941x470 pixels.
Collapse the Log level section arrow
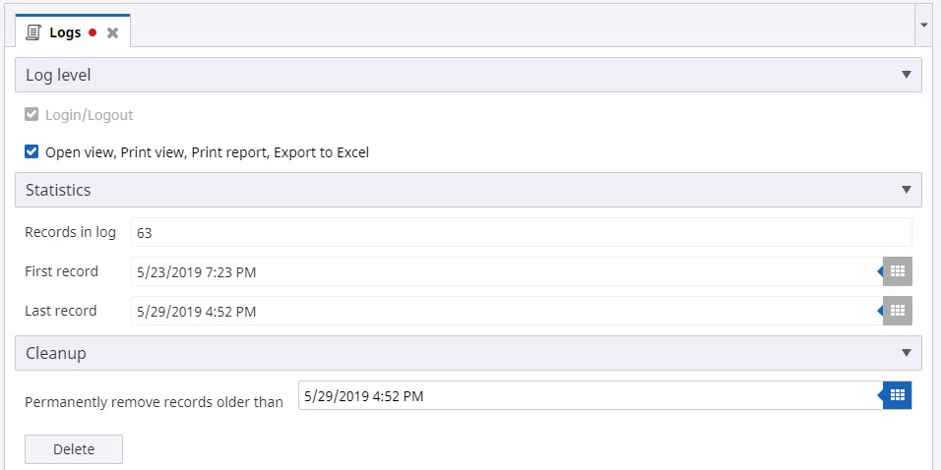pyautogui.click(x=907, y=75)
